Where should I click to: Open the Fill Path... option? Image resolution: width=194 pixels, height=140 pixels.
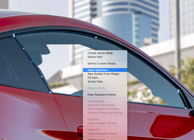[105, 78]
